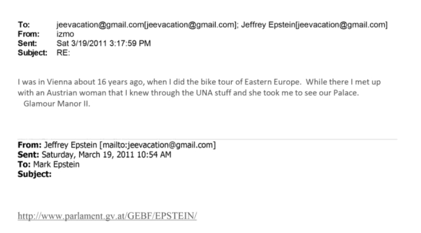Viewport: 421px width, 233px height.
Task: Click the horizontal divider above quoted message
Action: point(211,139)
